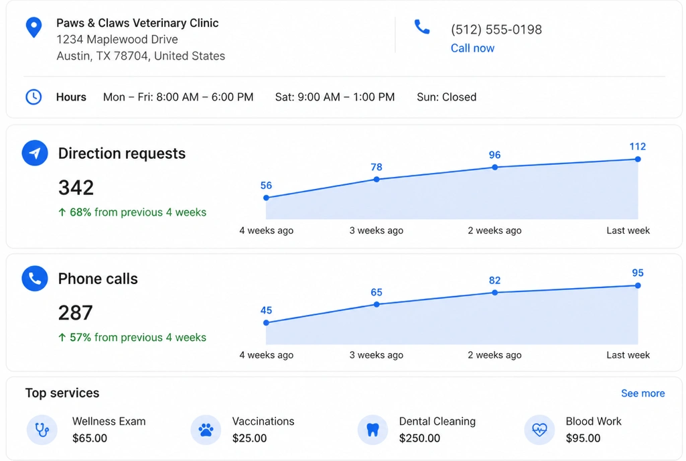This screenshot has height=461, width=686.
Task: Click the phone number (512) 555-0198
Action: click(496, 29)
